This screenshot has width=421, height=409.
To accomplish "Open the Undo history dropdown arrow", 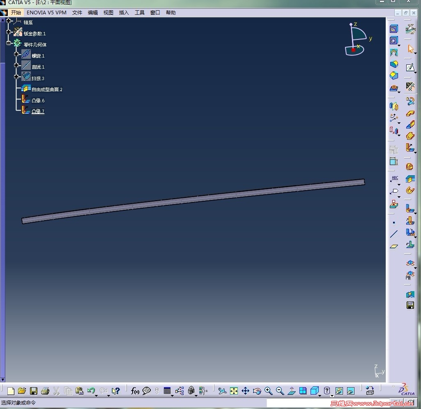I will [x=96, y=396].
